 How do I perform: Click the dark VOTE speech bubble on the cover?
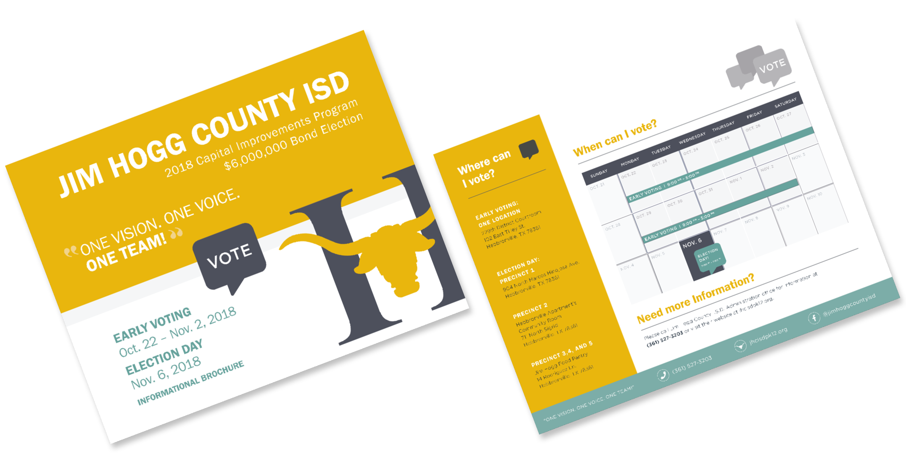click(x=230, y=258)
